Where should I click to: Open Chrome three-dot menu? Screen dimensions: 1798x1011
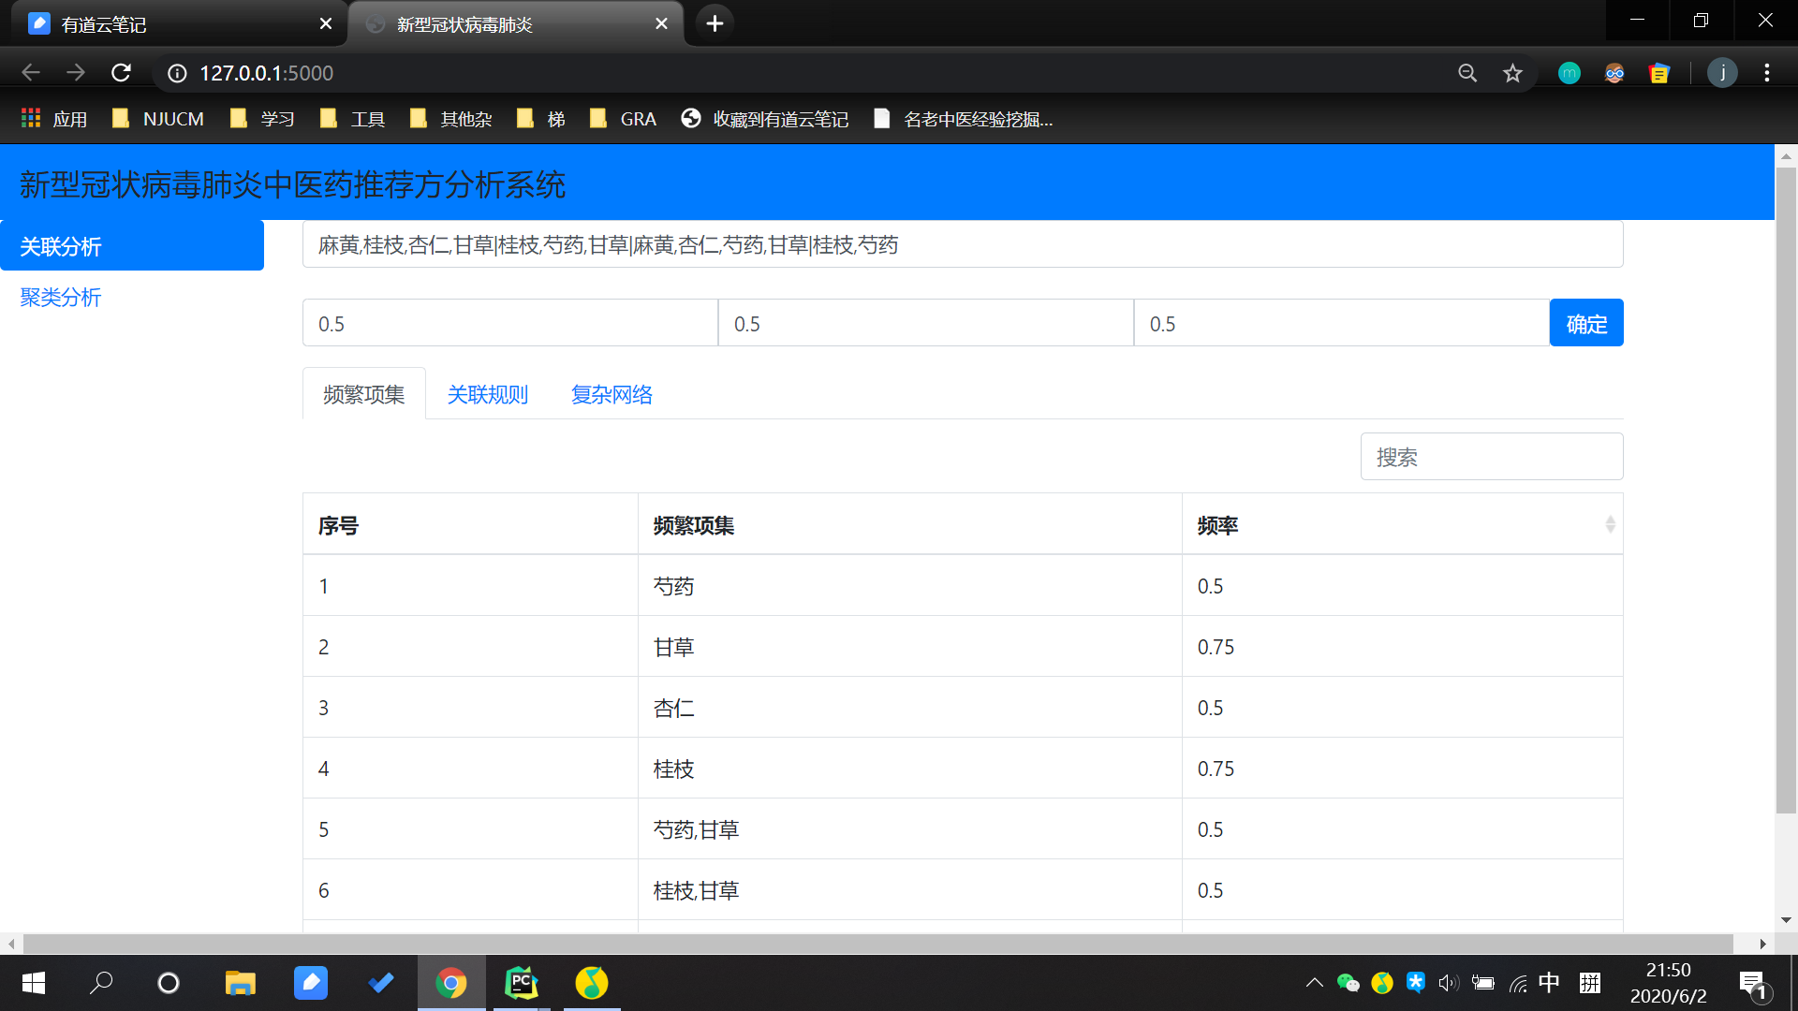(1767, 73)
